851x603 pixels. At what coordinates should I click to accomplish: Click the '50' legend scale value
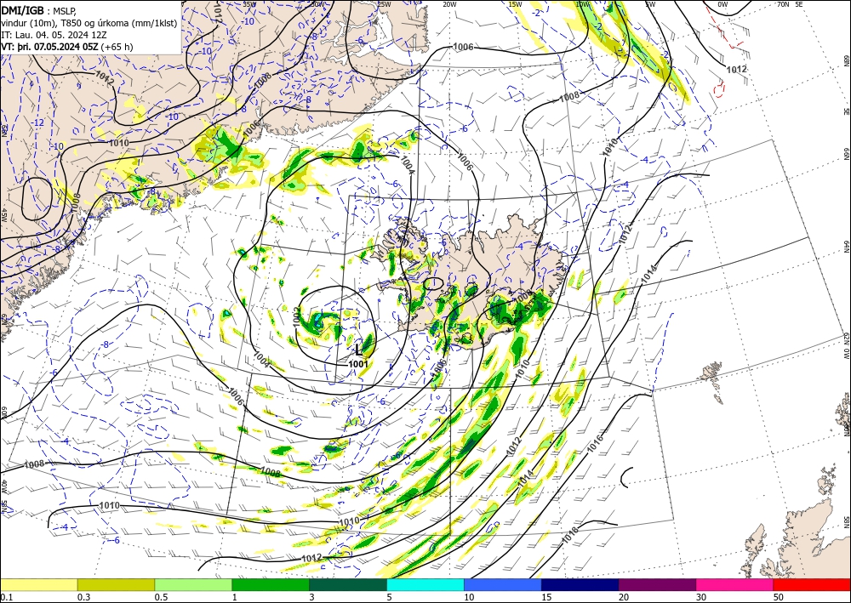[779, 597]
